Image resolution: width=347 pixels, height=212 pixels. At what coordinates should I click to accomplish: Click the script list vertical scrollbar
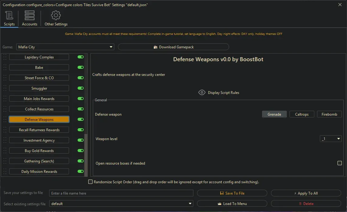point(86,153)
